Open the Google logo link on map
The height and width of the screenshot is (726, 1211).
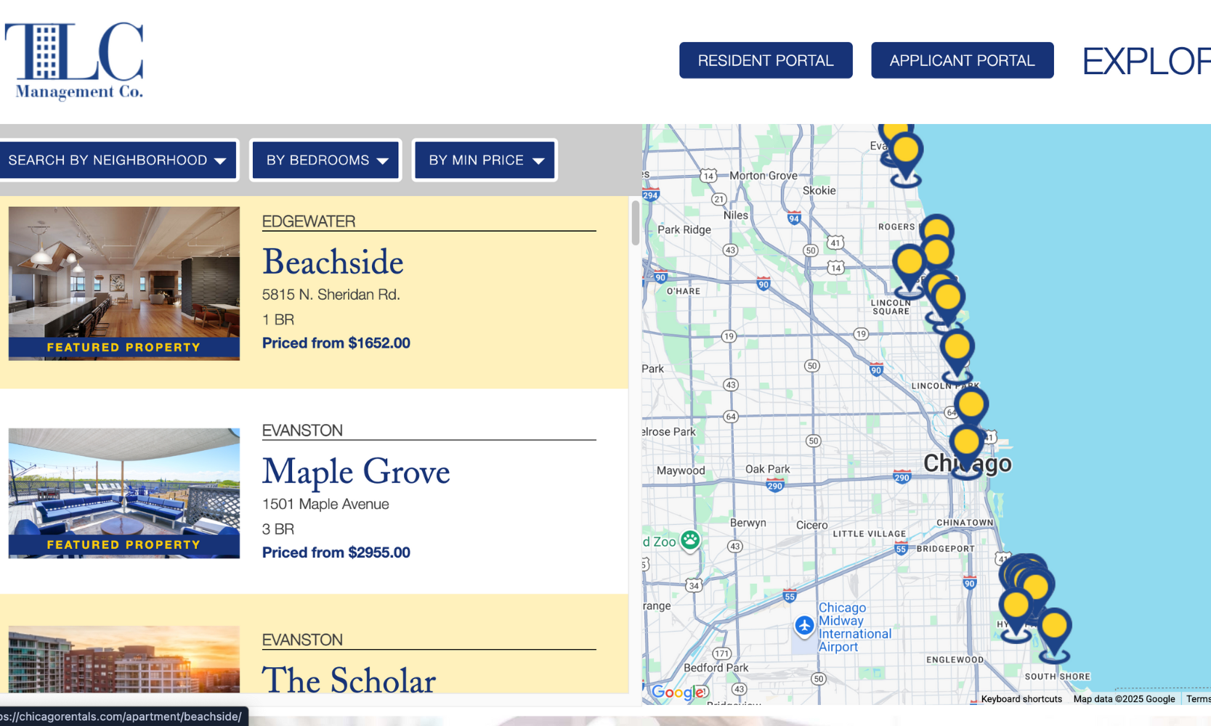point(677,692)
